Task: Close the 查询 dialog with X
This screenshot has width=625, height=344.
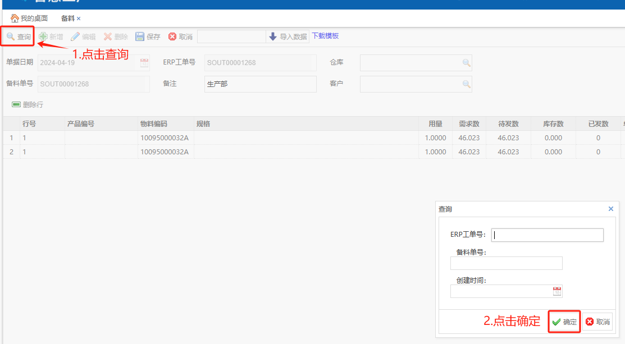Action: coord(611,209)
